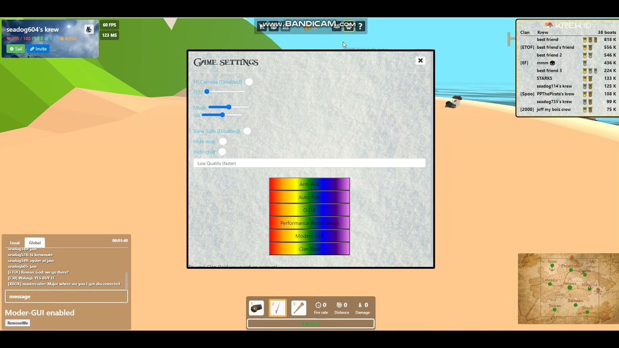The height and width of the screenshot is (348, 619).
Task: Click the 123 MS ping indicator
Action: click(x=109, y=35)
